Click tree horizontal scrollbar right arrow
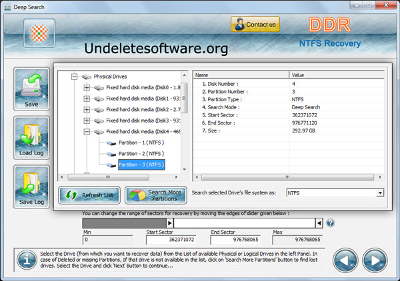 tap(176, 177)
